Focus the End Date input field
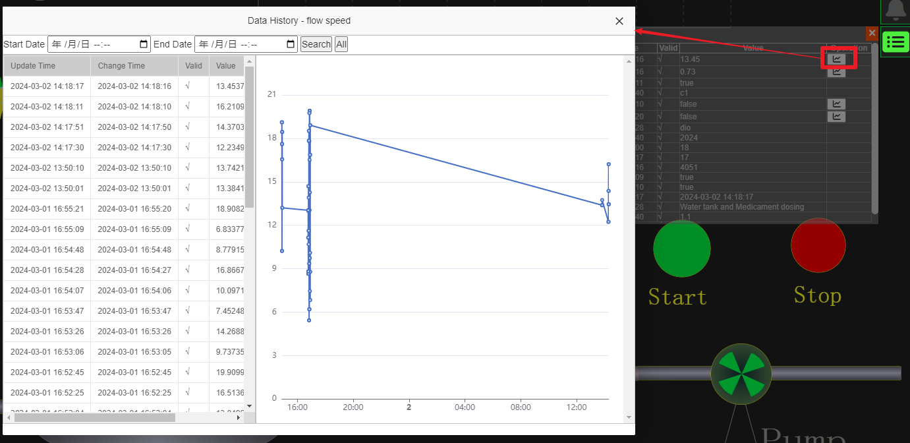The image size is (910, 443). tap(246, 44)
